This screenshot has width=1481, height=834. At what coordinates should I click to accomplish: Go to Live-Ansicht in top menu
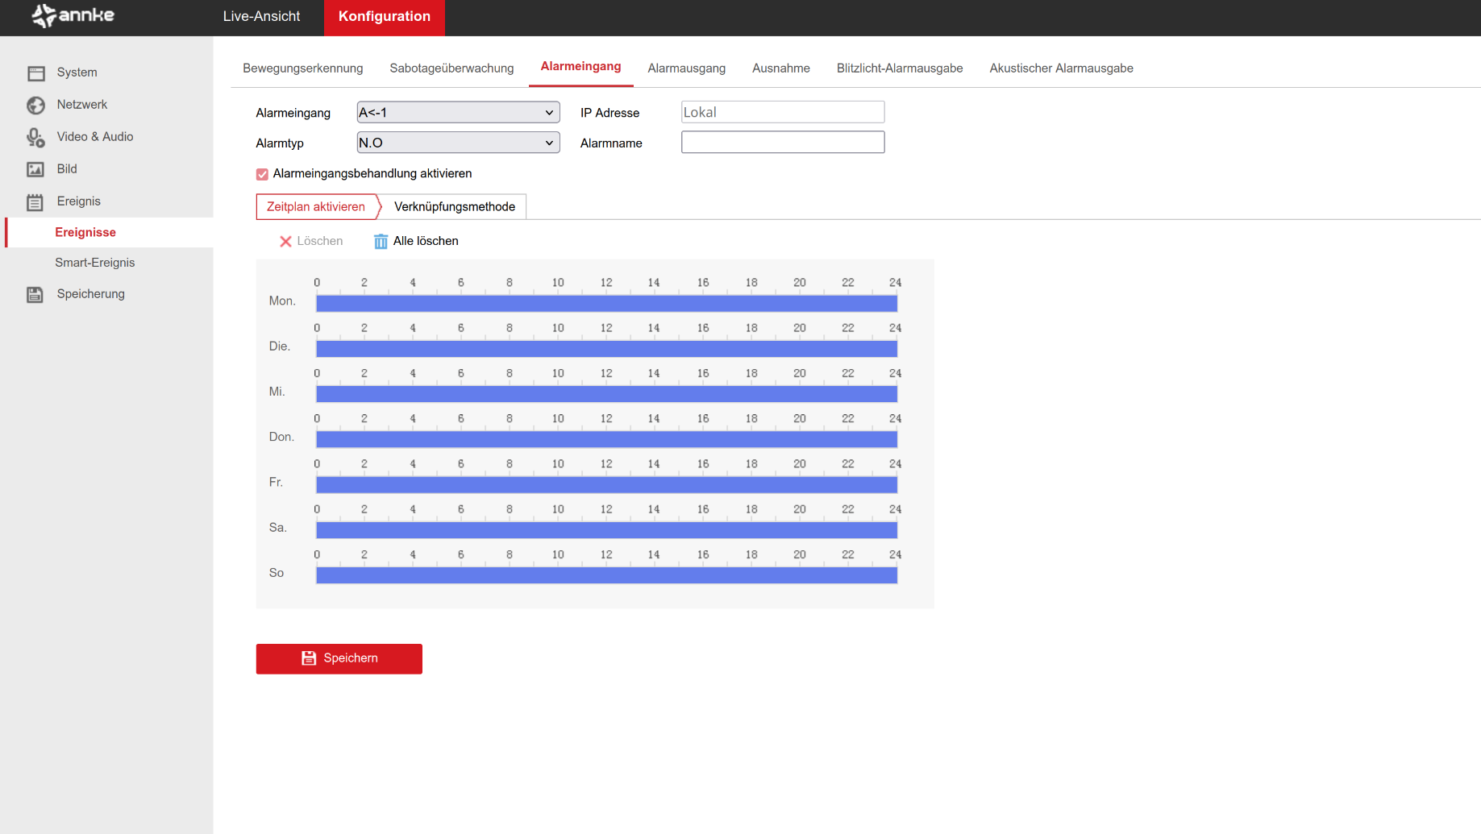point(261,17)
